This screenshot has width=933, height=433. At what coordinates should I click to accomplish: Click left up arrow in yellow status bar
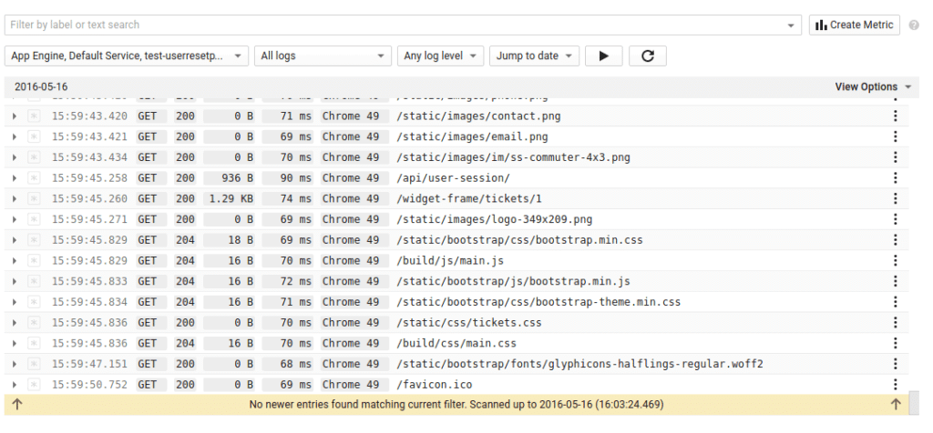click(x=17, y=405)
